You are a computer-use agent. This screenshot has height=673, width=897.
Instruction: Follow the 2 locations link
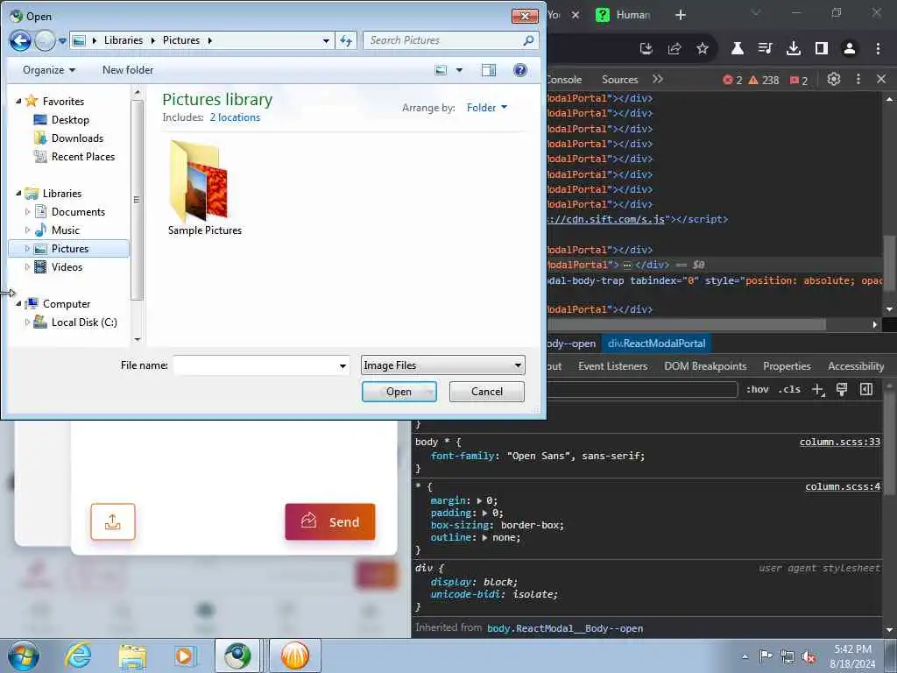[x=235, y=117]
